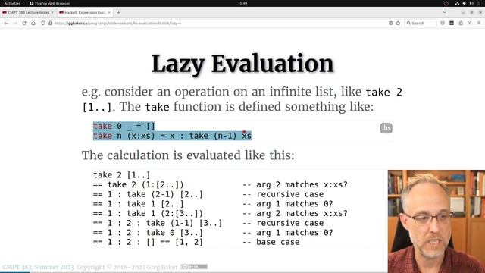Click the line 'take n (x:xs) = x : take (n-1) xs'

tap(172, 136)
